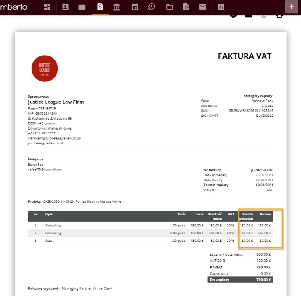Click the Justice League logo on invoice

point(45,69)
